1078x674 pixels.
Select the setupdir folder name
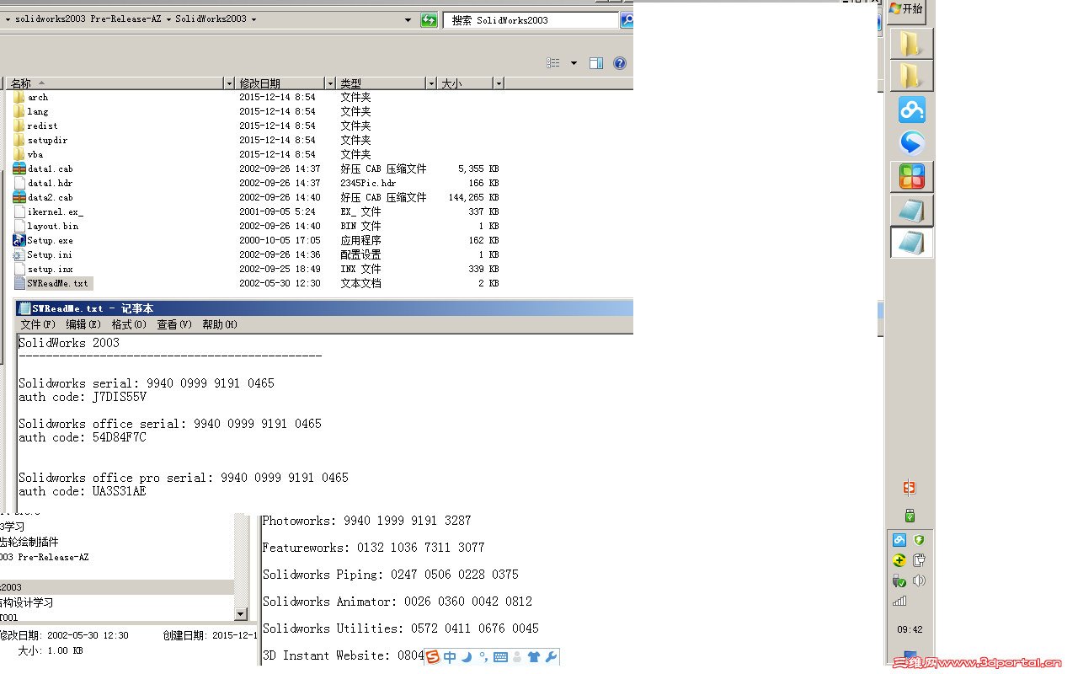click(x=47, y=140)
